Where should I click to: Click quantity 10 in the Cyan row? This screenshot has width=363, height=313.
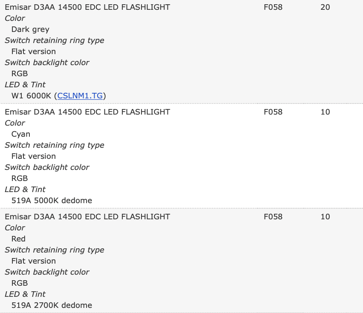pos(325,112)
